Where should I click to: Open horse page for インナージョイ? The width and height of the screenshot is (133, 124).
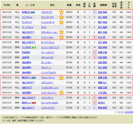pyautogui.click(x=47, y=37)
